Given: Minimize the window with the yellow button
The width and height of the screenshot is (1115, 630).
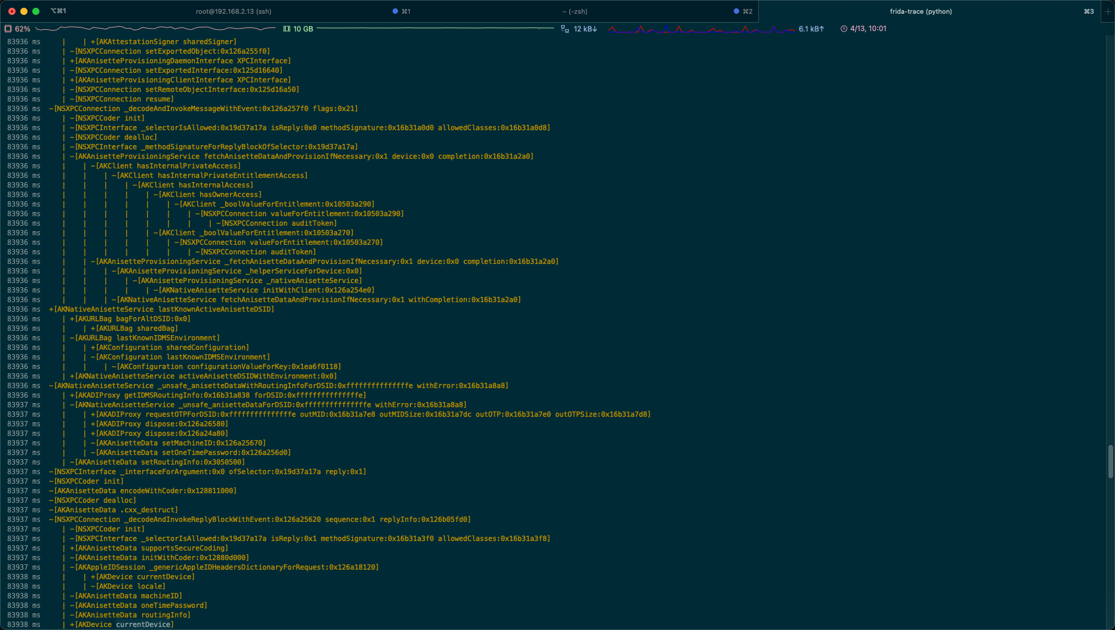Looking at the screenshot, I should coord(24,11).
